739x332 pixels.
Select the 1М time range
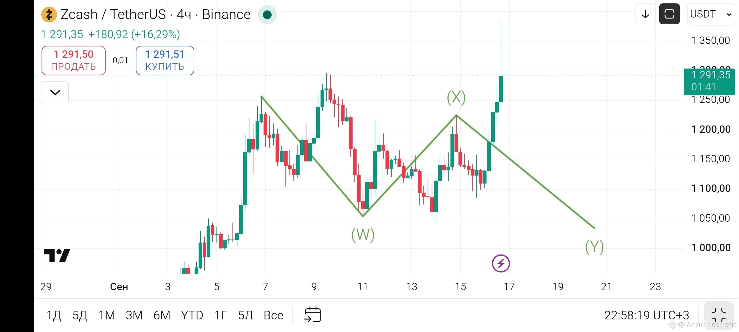click(107, 315)
